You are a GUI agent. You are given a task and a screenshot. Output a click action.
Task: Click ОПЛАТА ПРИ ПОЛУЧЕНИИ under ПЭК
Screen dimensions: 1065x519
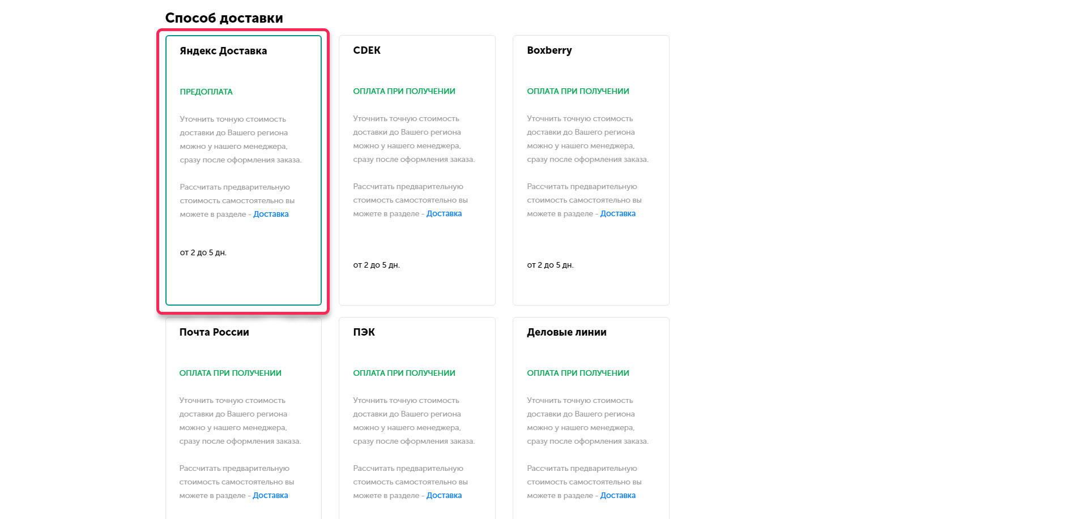pos(404,373)
